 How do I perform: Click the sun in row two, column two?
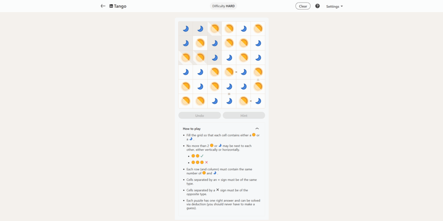pyautogui.click(x=200, y=43)
